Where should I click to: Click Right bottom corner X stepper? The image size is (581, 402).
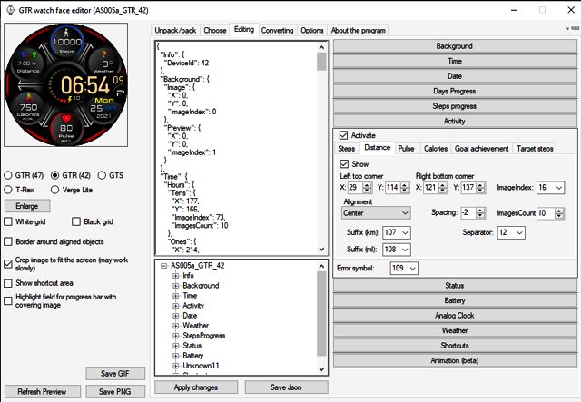[x=442, y=188]
